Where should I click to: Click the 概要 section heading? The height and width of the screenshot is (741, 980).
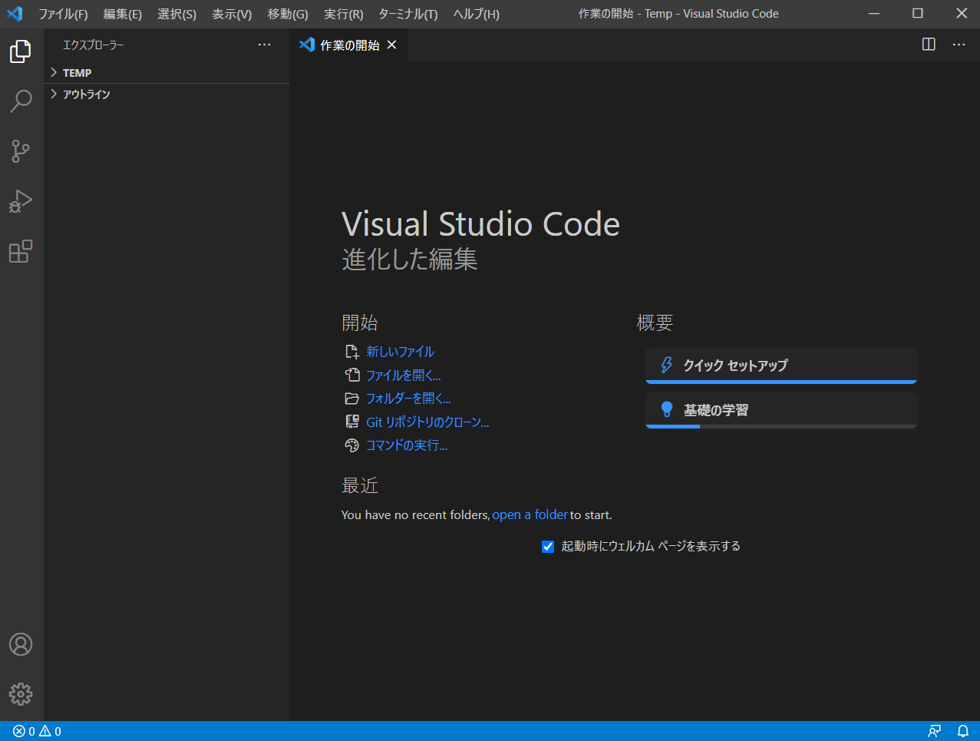(x=655, y=323)
